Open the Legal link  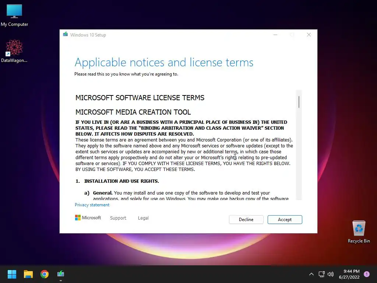point(143,218)
